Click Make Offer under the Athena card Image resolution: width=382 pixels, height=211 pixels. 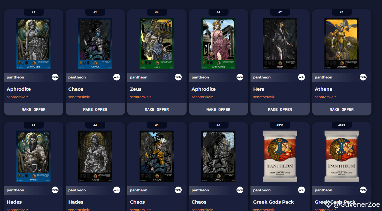[342, 109]
